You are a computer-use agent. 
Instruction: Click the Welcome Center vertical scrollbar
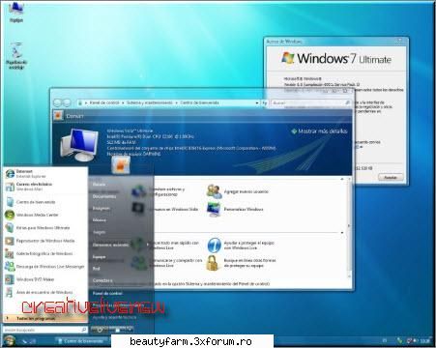tap(349, 227)
